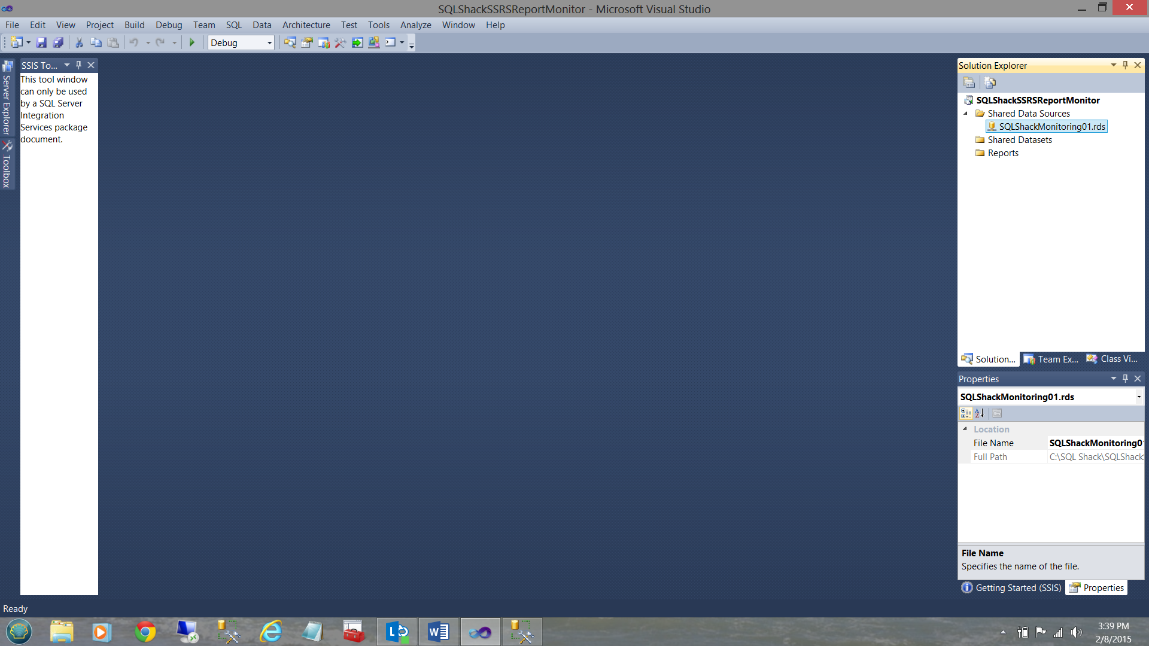
Task: Click the Save All toolbar icon
Action: pos(58,42)
